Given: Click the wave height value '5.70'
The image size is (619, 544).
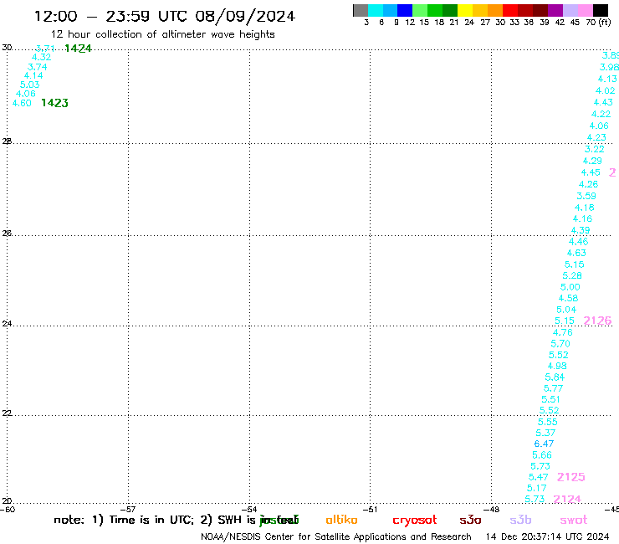Looking at the screenshot, I should pyautogui.click(x=560, y=344).
